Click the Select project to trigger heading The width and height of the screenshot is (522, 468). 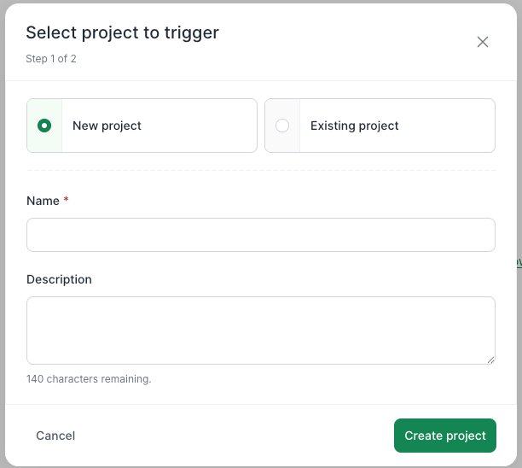[122, 32]
